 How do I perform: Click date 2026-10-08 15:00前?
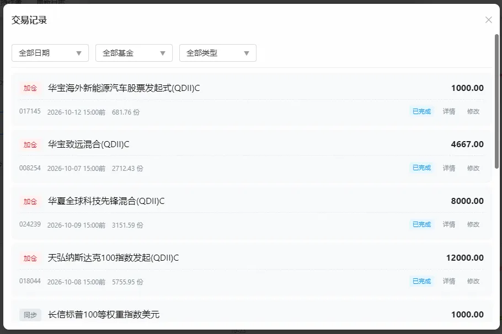[76, 282]
